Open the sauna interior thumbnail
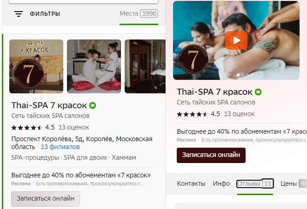The width and height of the screenshot is (307, 209). (145, 66)
